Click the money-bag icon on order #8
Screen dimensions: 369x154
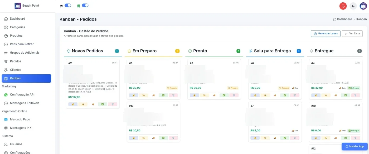194,95
